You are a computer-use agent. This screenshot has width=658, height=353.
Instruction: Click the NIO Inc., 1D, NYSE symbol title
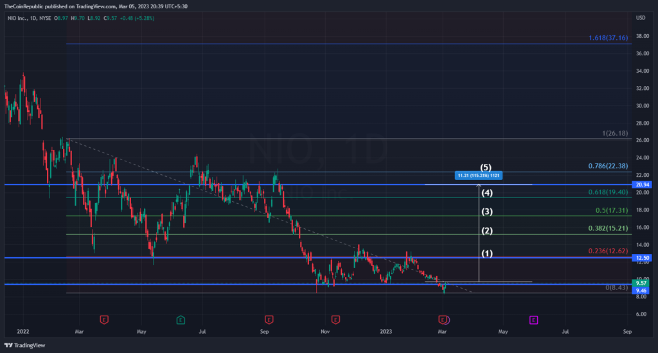(x=30, y=19)
